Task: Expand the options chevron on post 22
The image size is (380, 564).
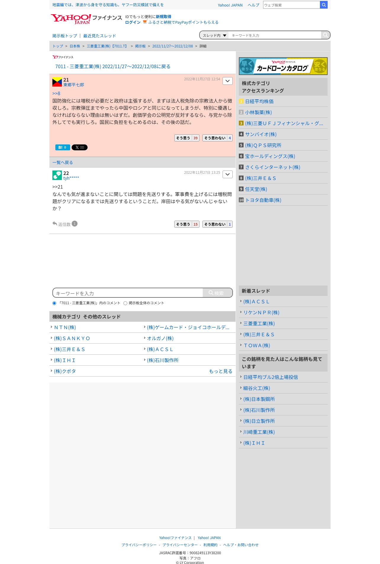Action: pyautogui.click(x=227, y=174)
